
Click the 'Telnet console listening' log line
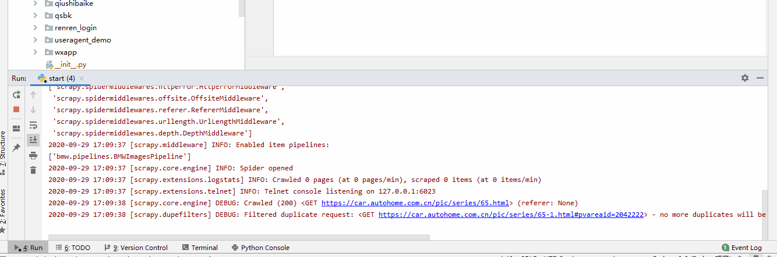[242, 191]
